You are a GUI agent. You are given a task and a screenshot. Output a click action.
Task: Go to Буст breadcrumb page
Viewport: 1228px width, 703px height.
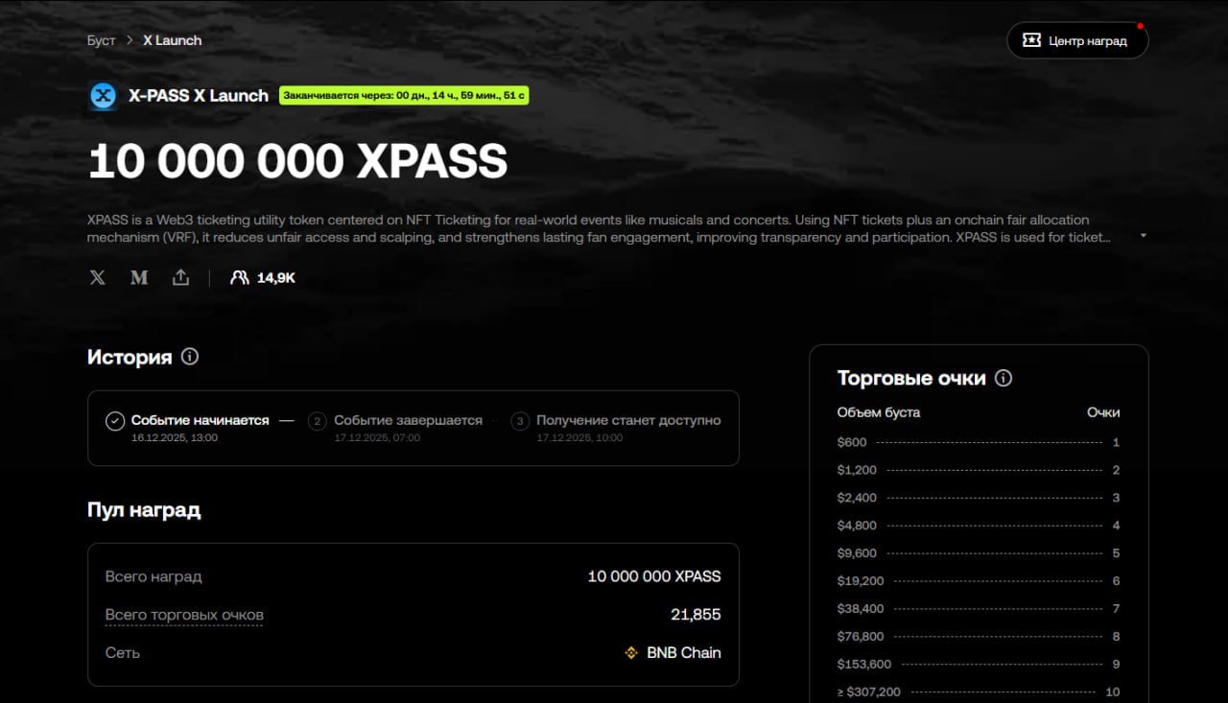101,40
